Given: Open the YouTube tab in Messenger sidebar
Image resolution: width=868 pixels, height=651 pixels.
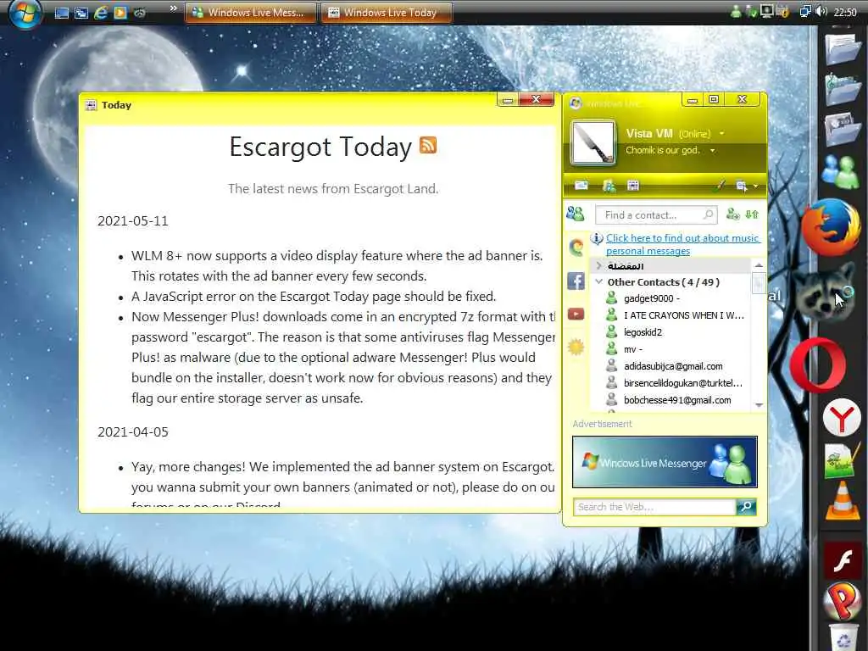Looking at the screenshot, I should tap(576, 314).
